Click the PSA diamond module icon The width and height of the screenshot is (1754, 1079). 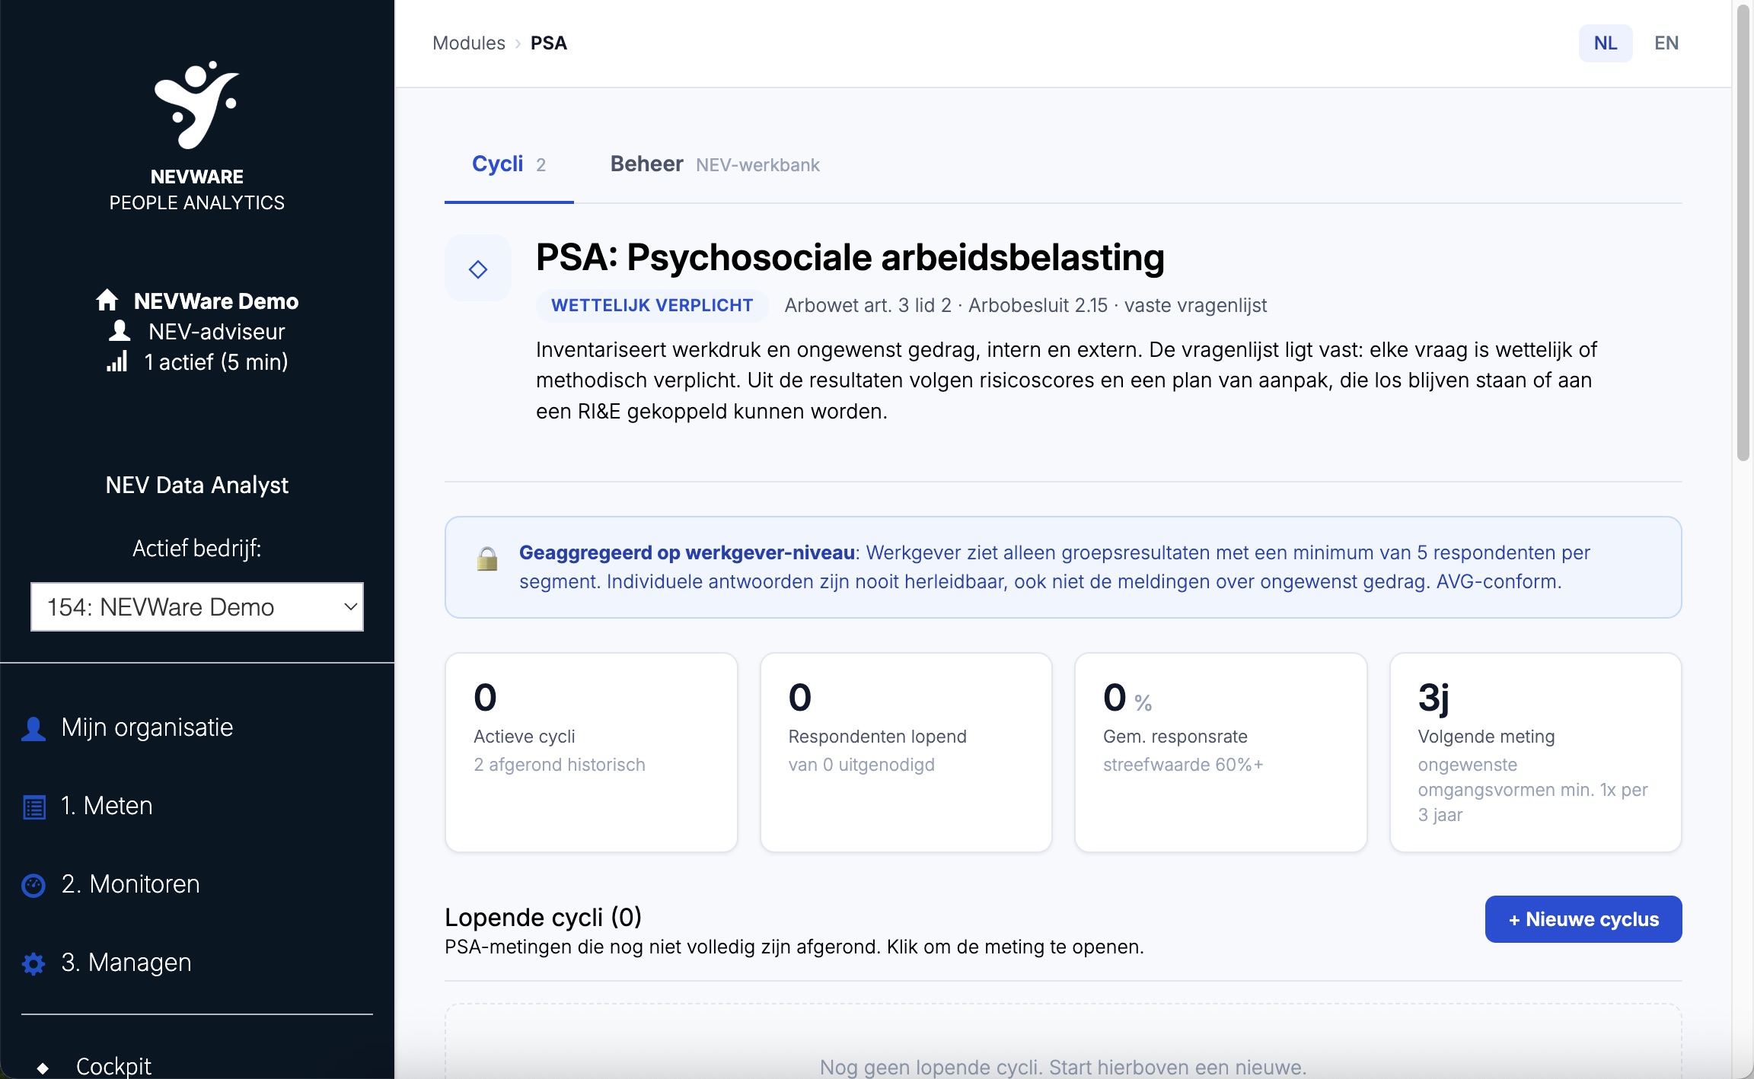478,269
